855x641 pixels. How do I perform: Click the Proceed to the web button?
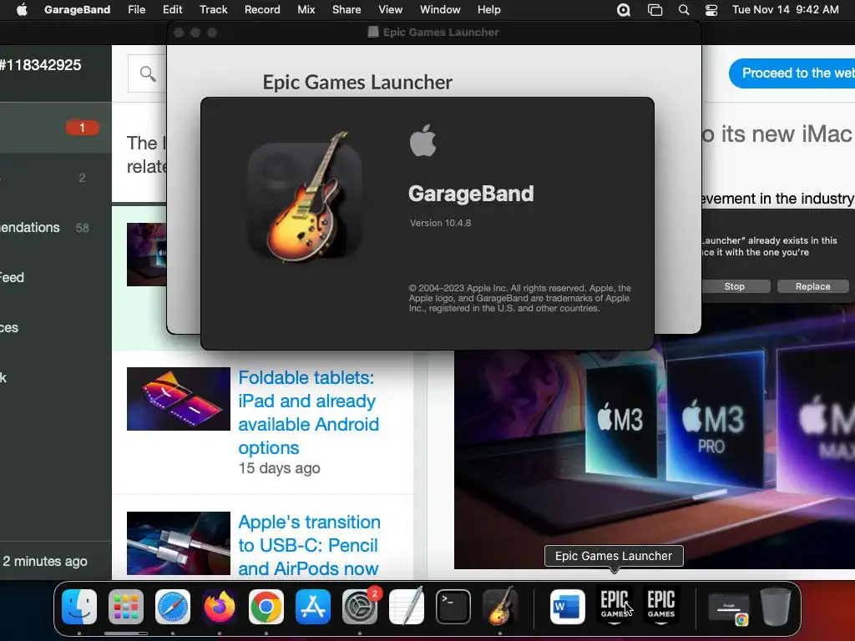tap(793, 73)
